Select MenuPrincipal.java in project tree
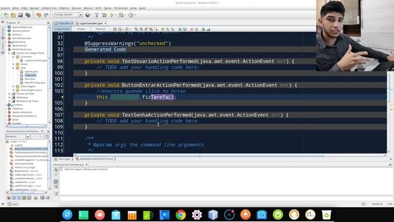 35,83
